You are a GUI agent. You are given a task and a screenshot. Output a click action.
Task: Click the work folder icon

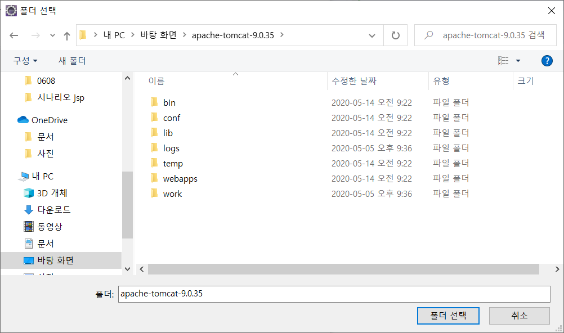[x=154, y=193]
